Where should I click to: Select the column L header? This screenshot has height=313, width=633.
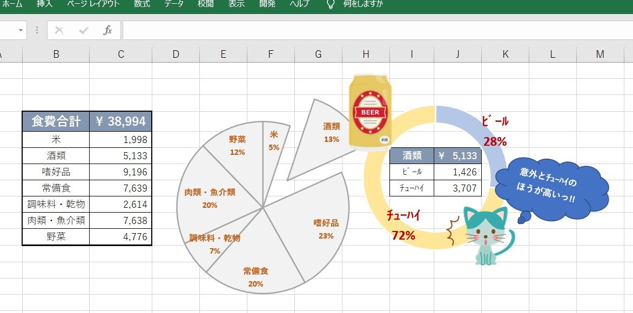[553, 55]
